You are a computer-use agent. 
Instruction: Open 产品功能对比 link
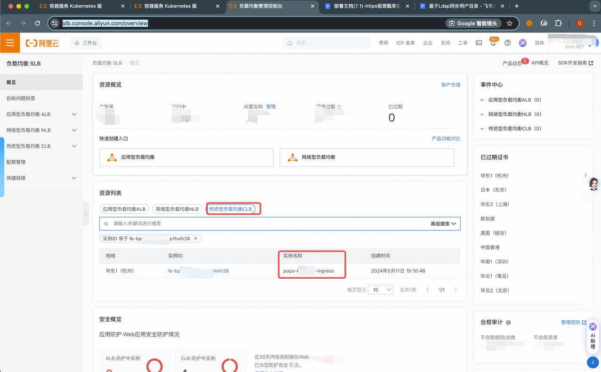point(446,139)
